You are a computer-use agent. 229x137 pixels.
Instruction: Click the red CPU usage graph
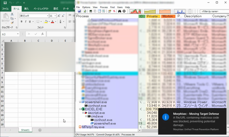135,11
